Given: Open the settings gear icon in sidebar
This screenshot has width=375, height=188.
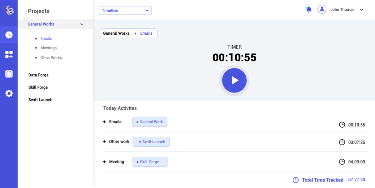Looking at the screenshot, I should click(x=9, y=93).
